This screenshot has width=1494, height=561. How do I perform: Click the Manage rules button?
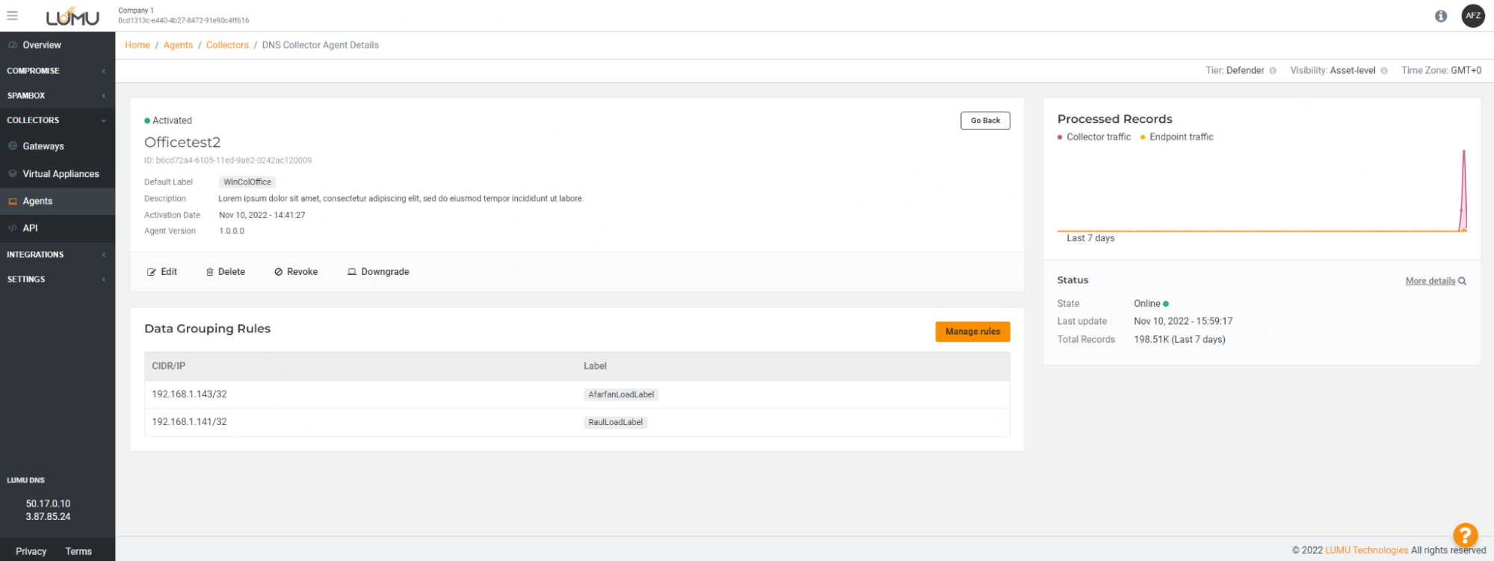972,332
